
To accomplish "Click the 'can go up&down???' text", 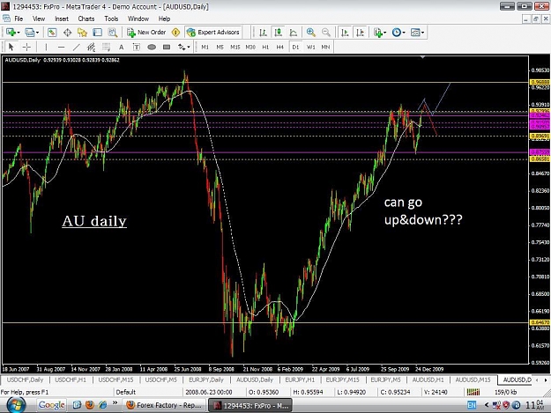I will pyautogui.click(x=423, y=210).
